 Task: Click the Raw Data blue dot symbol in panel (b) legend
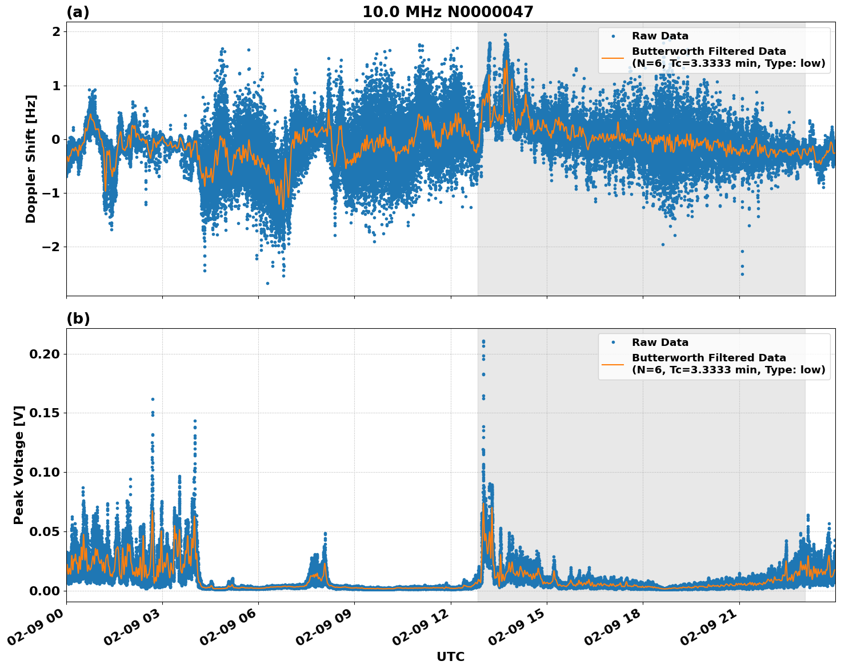click(613, 342)
